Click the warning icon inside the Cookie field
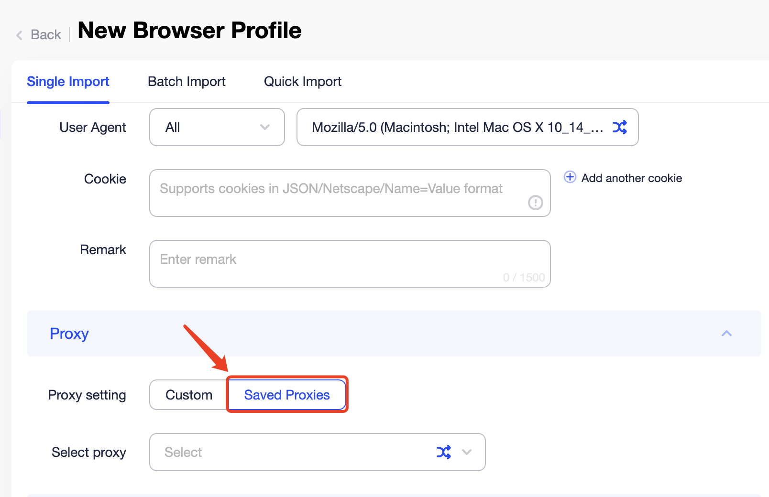The height and width of the screenshot is (497, 769). coord(536,203)
